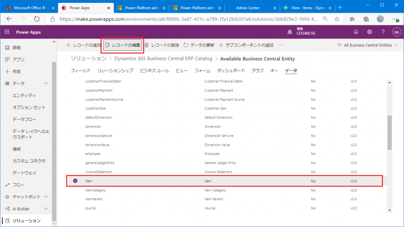Open データフロー in the sidebar
Viewport: 404px width, 227px height.
24,119
